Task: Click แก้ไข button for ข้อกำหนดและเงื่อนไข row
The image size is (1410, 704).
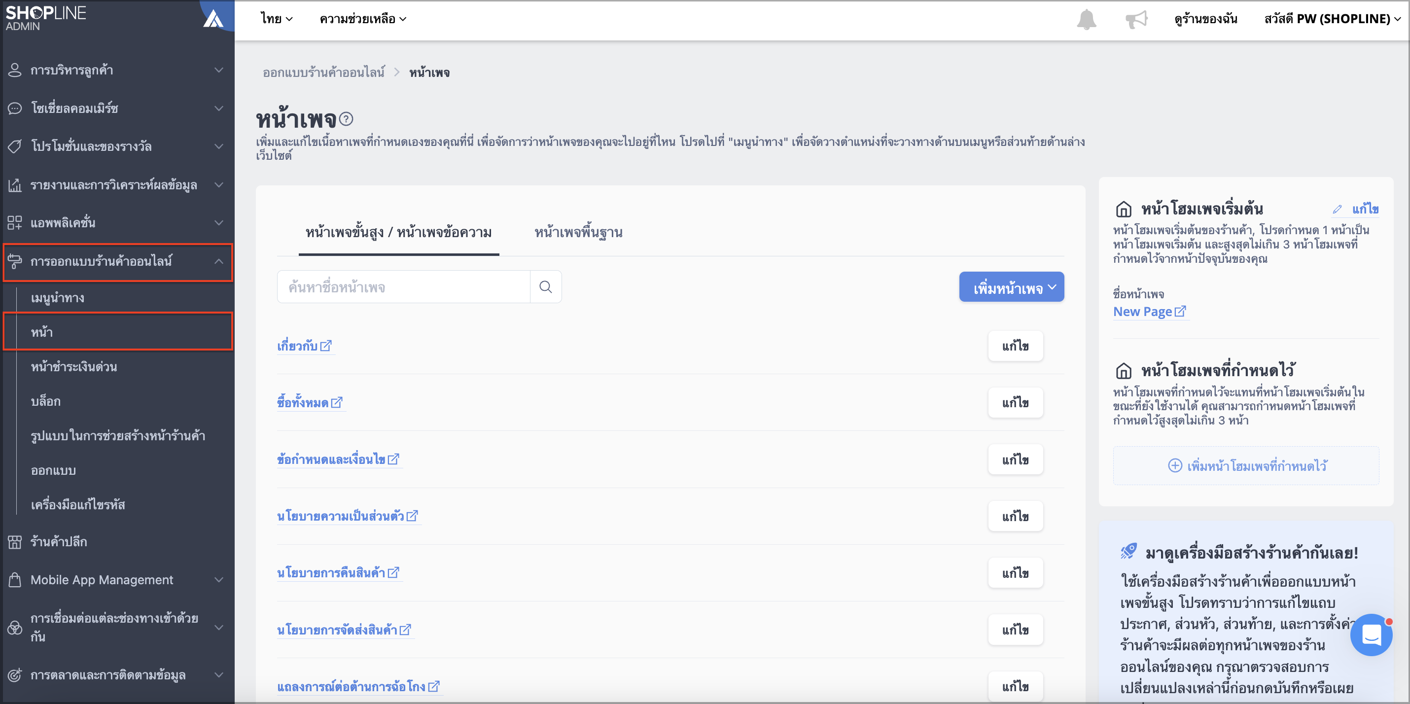Action: 1016,459
